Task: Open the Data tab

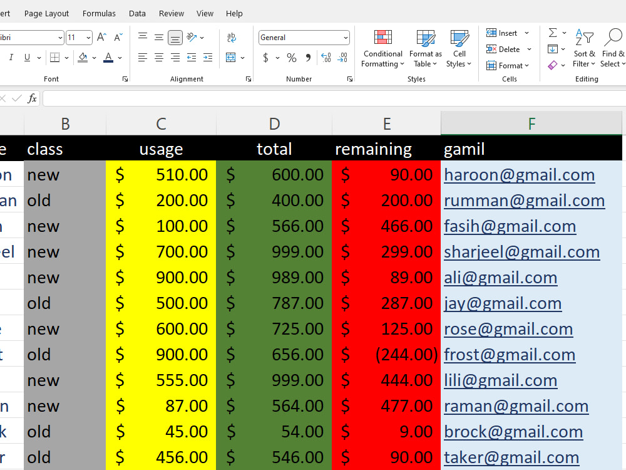Action: pos(137,14)
